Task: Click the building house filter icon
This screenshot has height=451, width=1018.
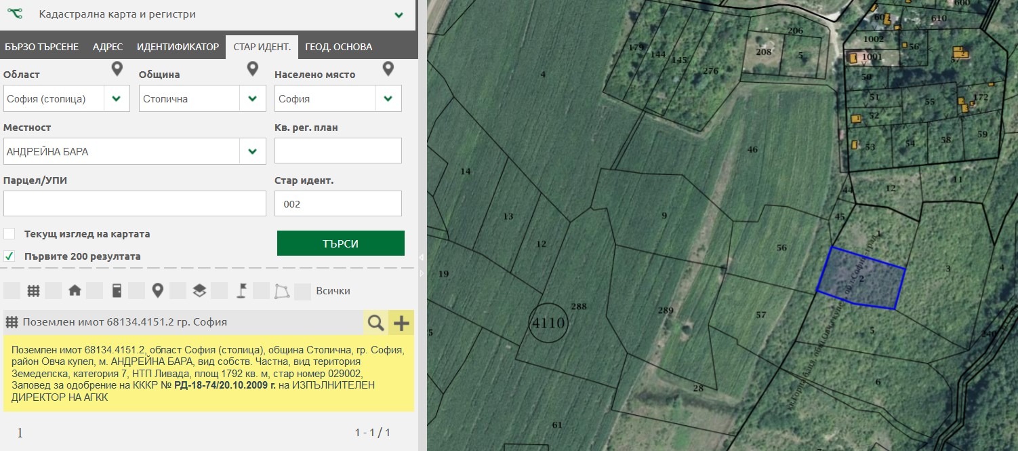Action: [75, 291]
